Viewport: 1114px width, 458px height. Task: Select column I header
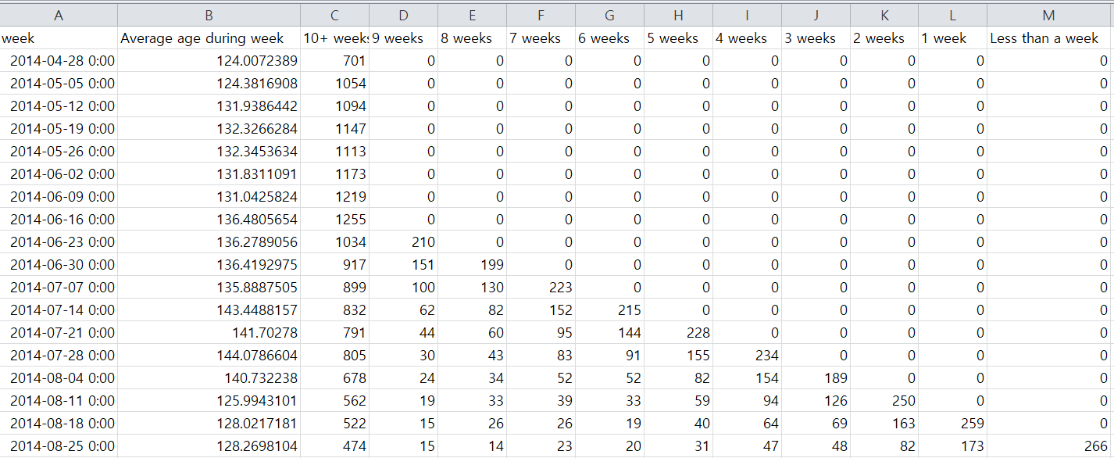pos(747,15)
